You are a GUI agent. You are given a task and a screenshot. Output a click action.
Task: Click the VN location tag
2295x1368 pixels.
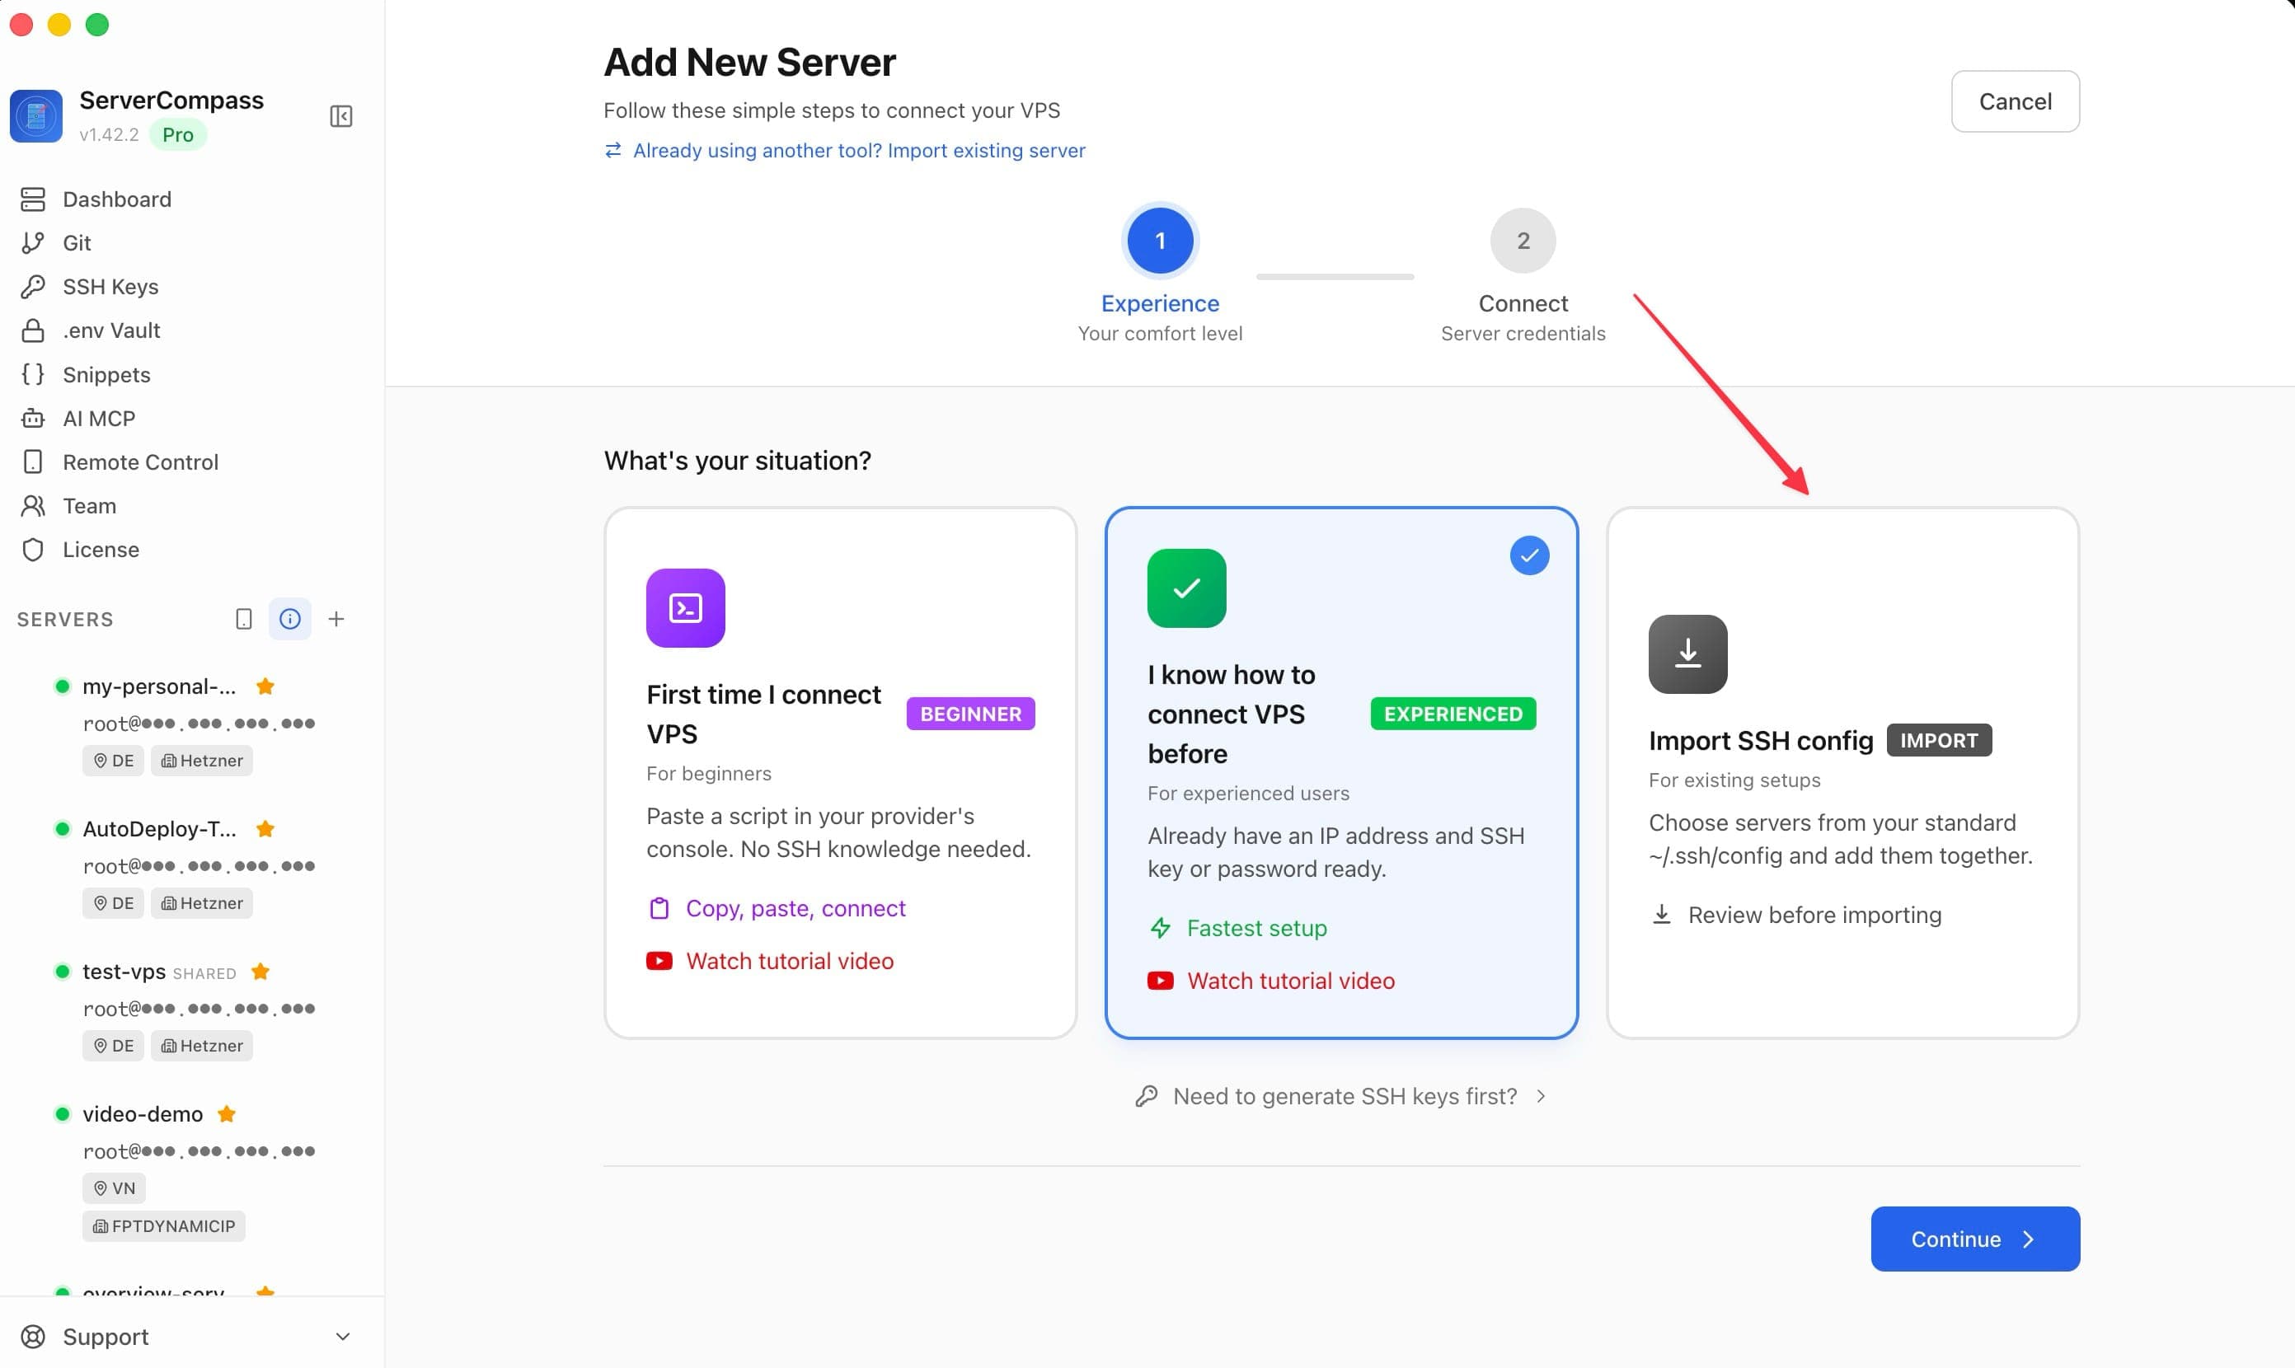(115, 1189)
